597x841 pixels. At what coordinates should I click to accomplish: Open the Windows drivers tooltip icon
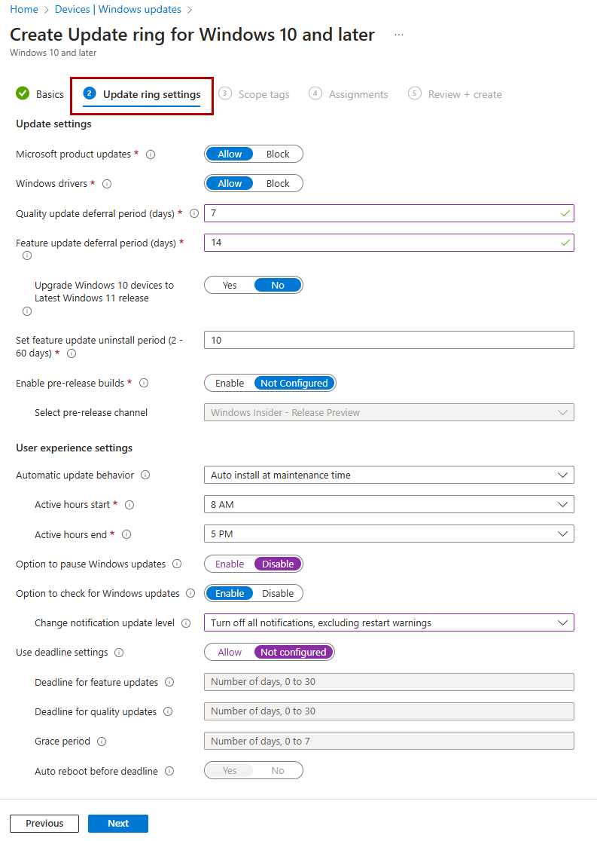click(x=107, y=183)
